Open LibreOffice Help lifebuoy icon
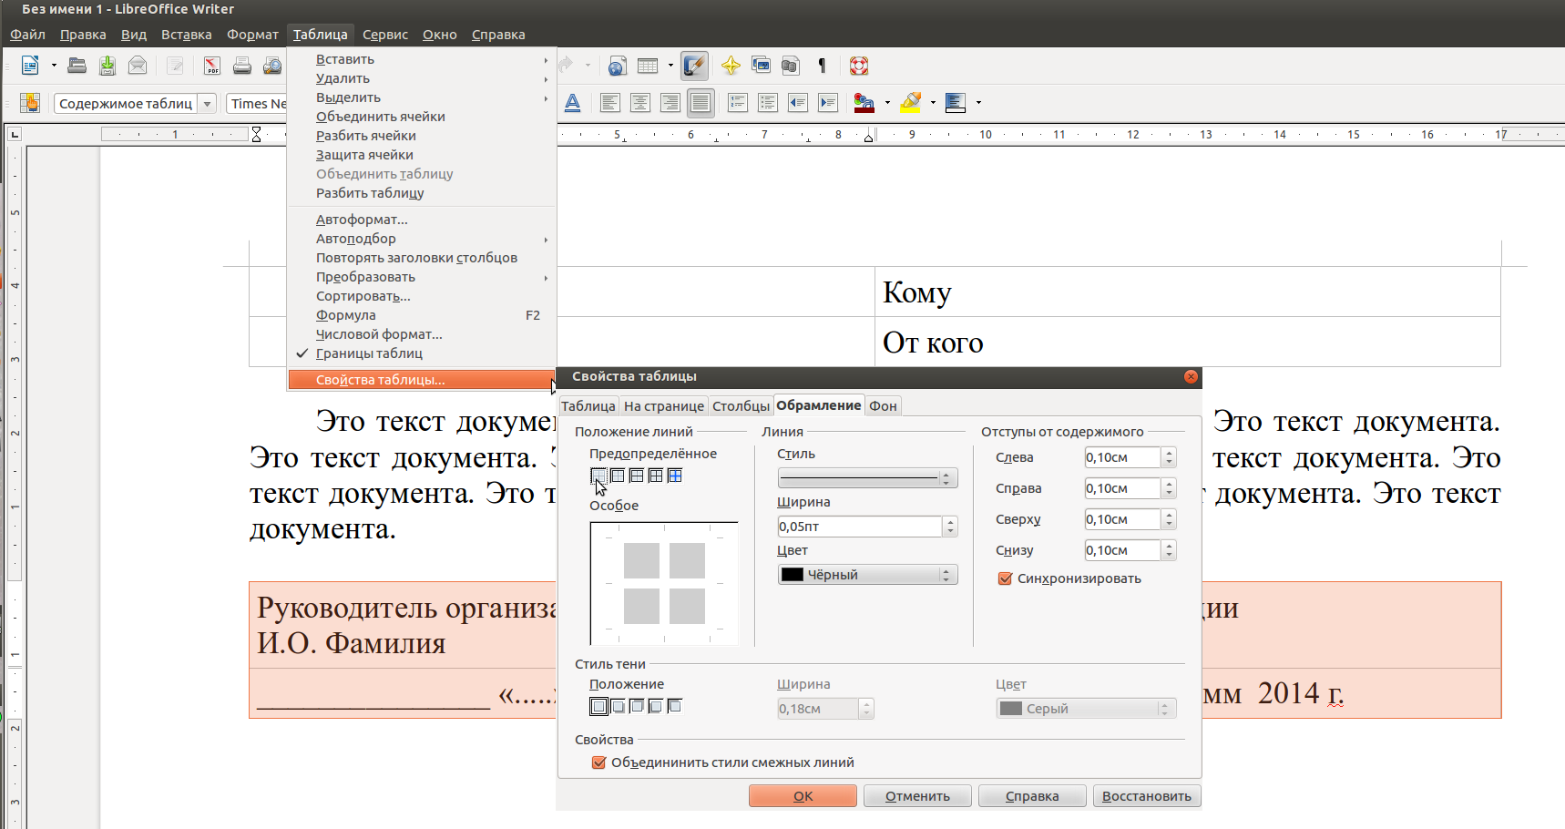Image resolution: width=1565 pixels, height=829 pixels. click(x=859, y=66)
